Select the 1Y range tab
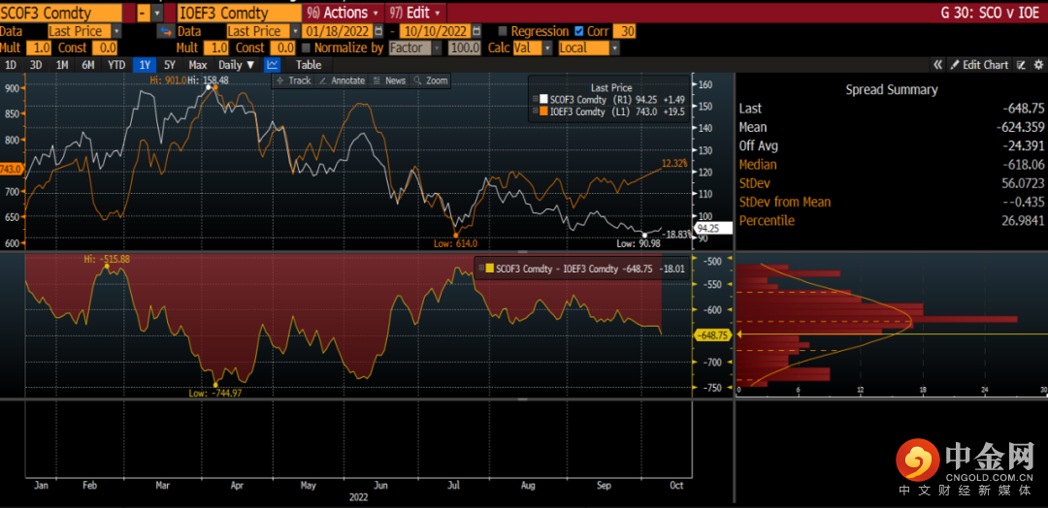1048x508 pixels. point(145,65)
